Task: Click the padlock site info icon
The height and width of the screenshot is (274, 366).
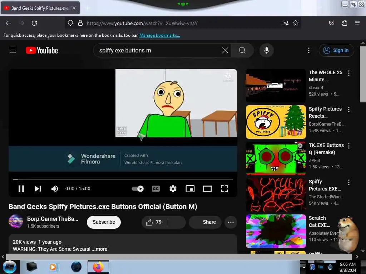Action: [80, 23]
